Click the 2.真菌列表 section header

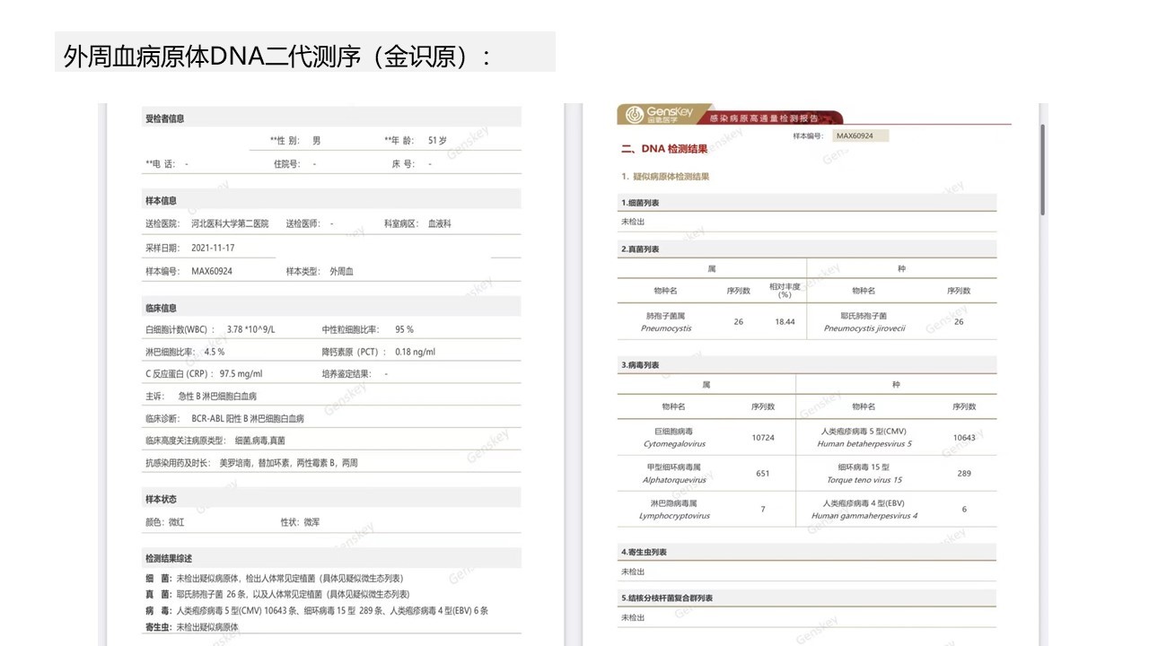[807, 249]
